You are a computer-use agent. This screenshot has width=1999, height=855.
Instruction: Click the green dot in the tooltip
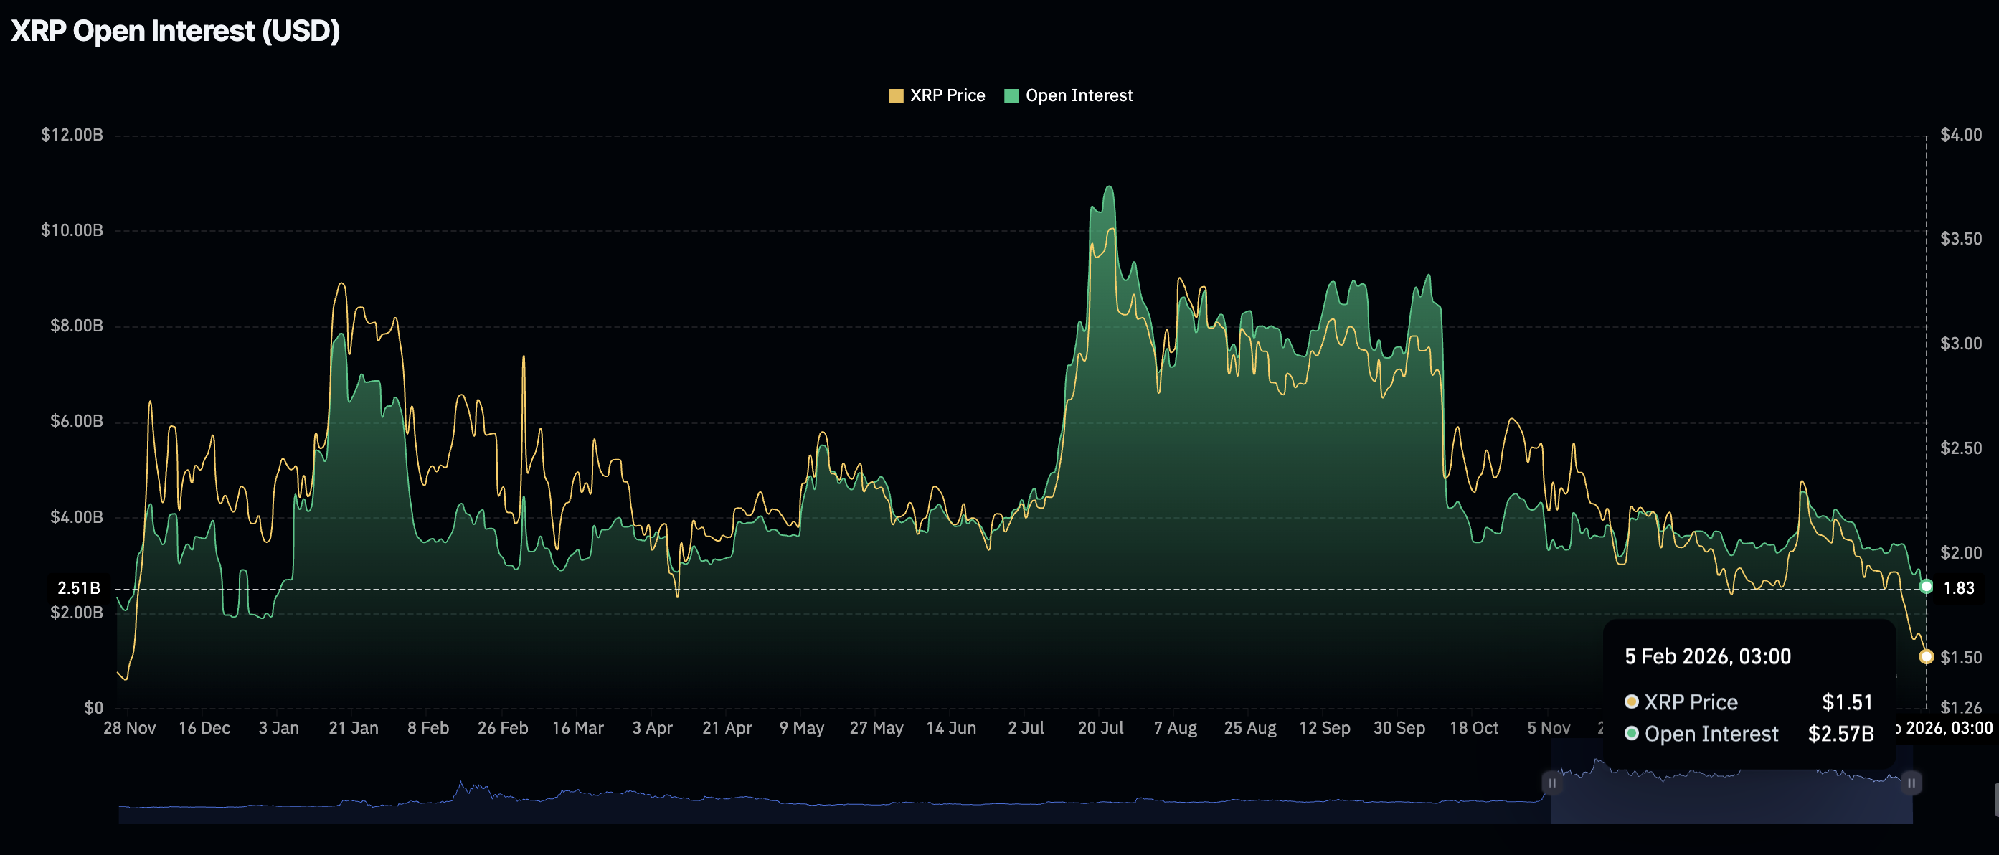point(1631,733)
